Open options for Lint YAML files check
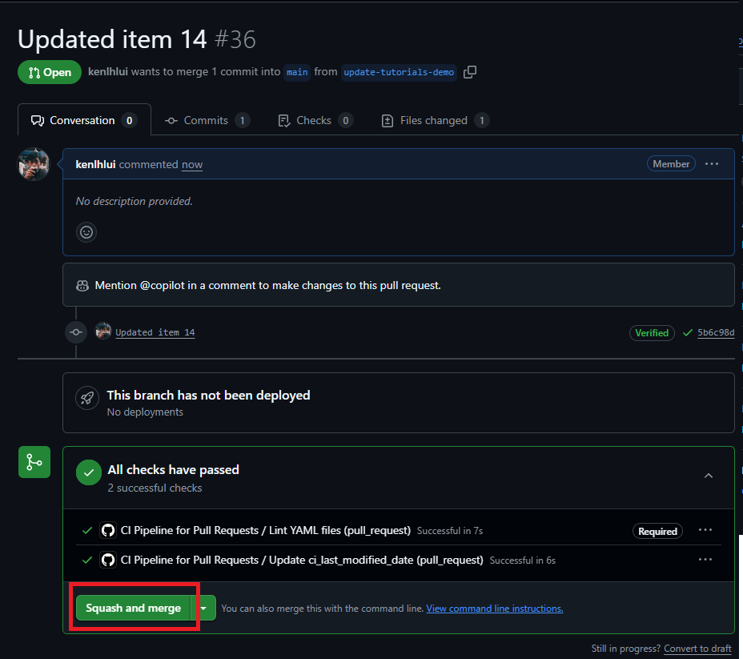The height and width of the screenshot is (659, 743). pyautogui.click(x=705, y=530)
